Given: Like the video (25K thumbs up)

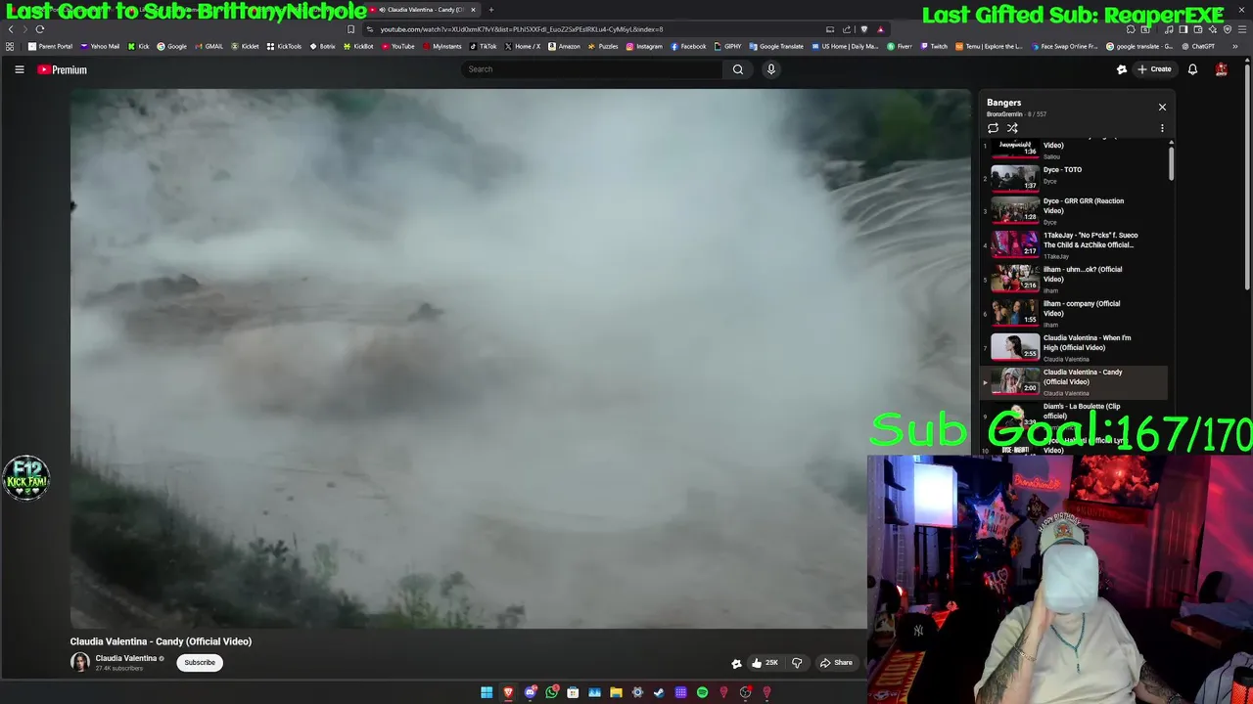Looking at the screenshot, I should (x=765, y=663).
